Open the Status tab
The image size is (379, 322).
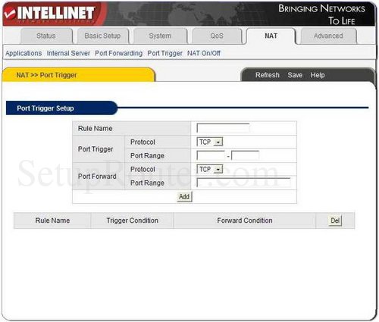tap(46, 36)
